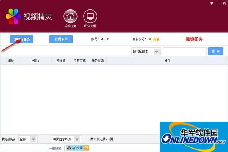Click the 任务状态 column header

tap(98, 60)
